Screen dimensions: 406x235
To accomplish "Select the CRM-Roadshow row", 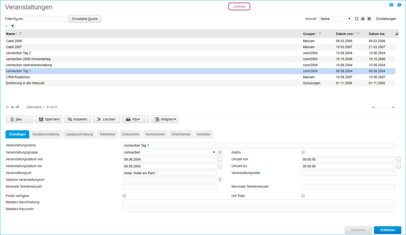I will tap(200, 77).
